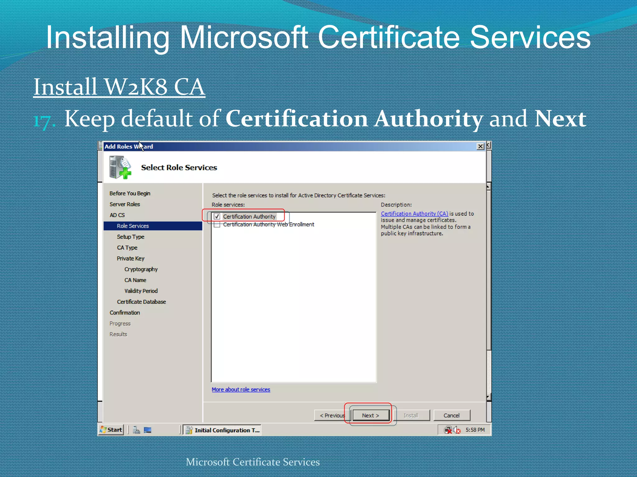Image resolution: width=637 pixels, height=477 pixels.
Task: Select Role Services wizard step
Action: pyautogui.click(x=153, y=226)
